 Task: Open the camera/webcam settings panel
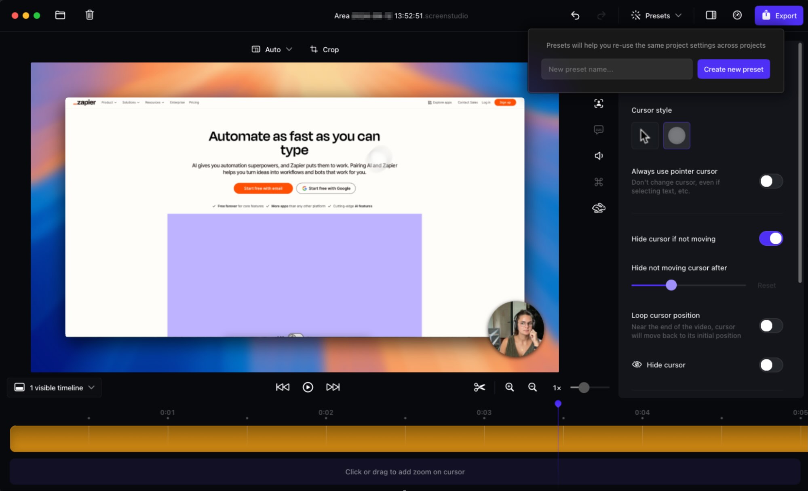pyautogui.click(x=599, y=103)
